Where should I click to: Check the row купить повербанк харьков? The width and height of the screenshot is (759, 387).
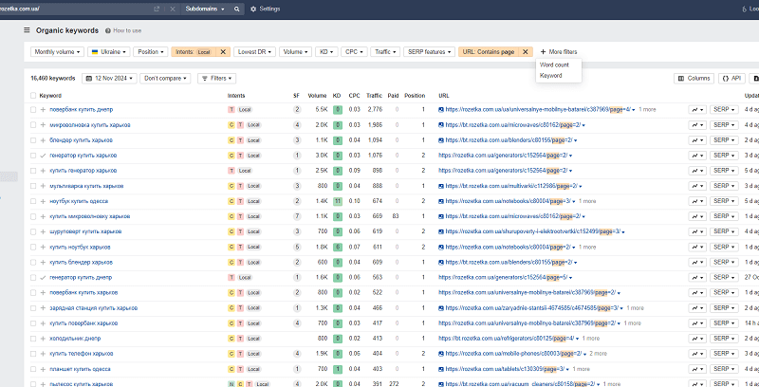point(33,323)
